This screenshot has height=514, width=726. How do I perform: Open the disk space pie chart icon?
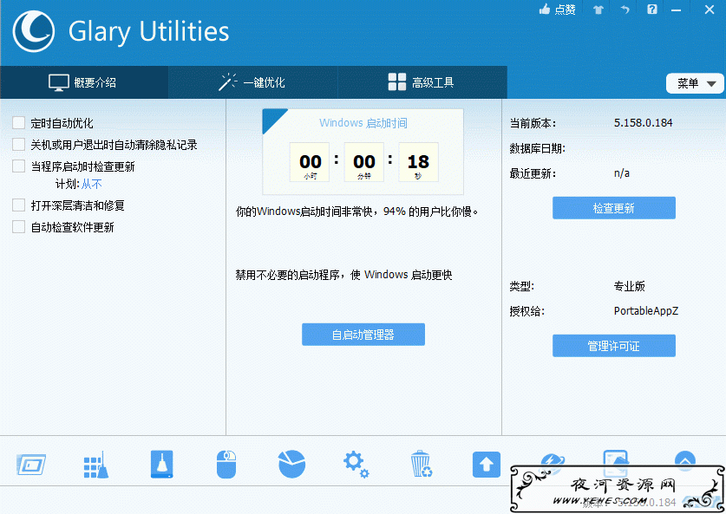(x=291, y=464)
